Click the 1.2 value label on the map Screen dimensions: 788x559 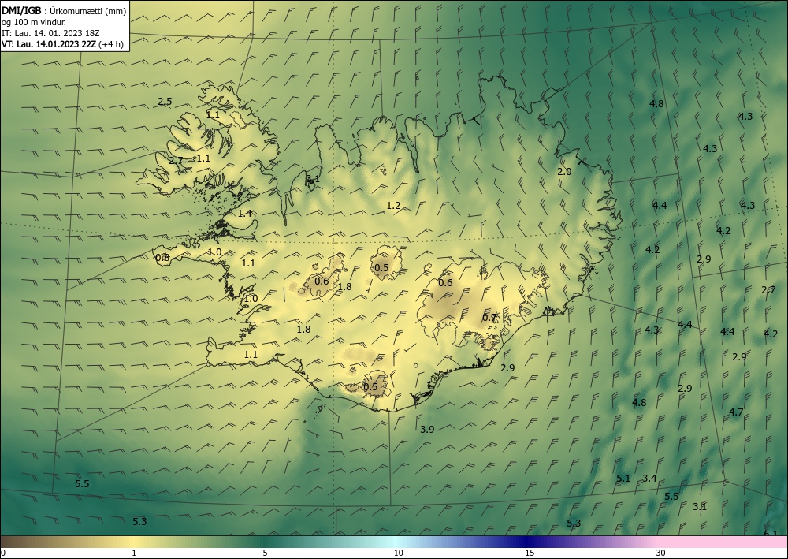[393, 205]
